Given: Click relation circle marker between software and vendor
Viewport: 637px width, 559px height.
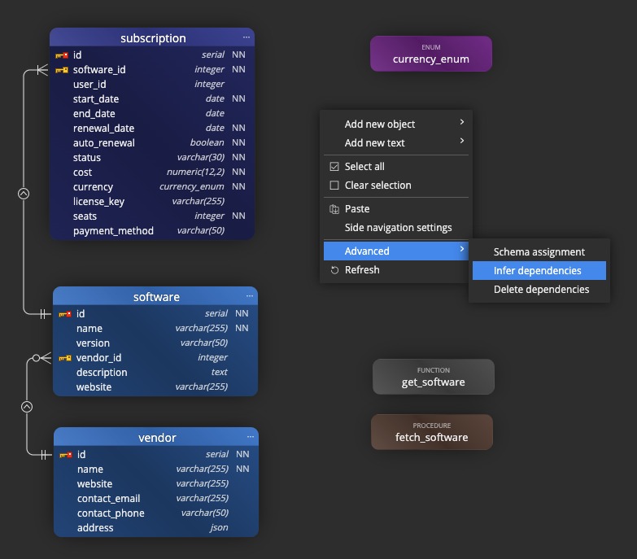Looking at the screenshot, I should (27, 407).
